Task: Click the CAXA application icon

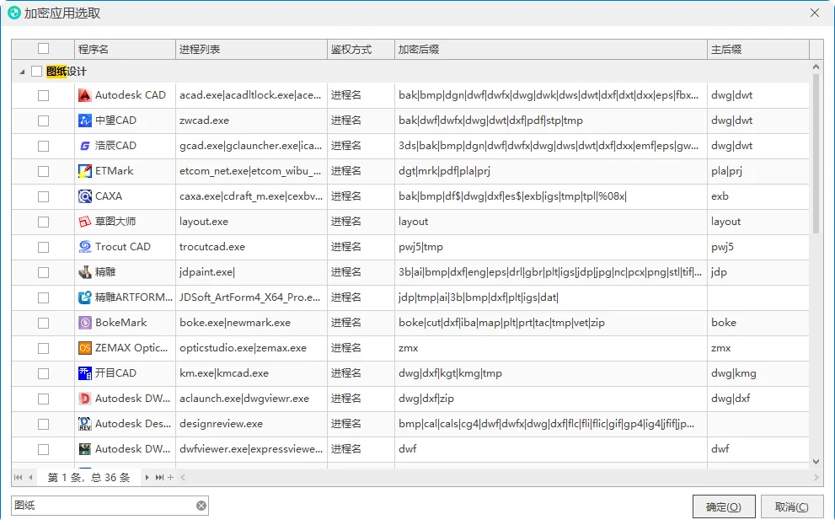Action: click(x=84, y=196)
